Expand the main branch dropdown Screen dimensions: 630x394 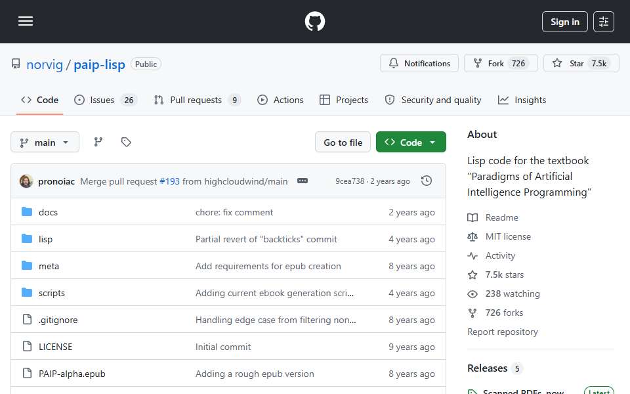click(45, 142)
